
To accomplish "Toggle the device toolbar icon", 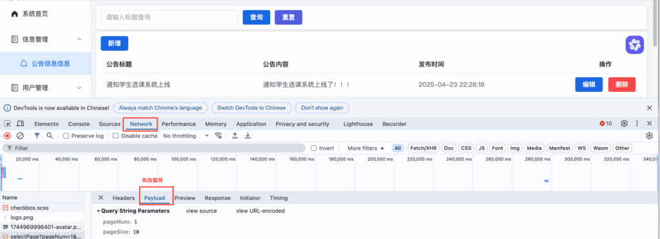I will [x=20, y=124].
